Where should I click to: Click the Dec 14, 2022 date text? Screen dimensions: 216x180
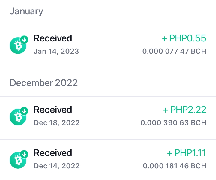pos(57,166)
